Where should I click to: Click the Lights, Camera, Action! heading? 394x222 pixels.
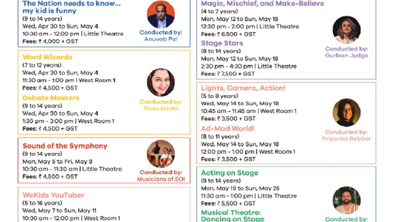coord(243,88)
